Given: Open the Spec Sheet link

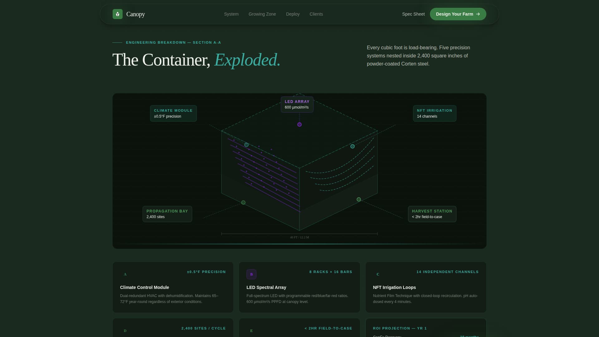Looking at the screenshot, I should click(413, 14).
